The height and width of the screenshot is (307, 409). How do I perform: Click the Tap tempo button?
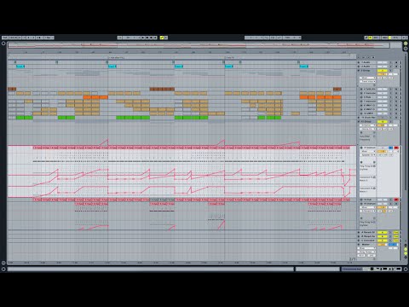5,38
